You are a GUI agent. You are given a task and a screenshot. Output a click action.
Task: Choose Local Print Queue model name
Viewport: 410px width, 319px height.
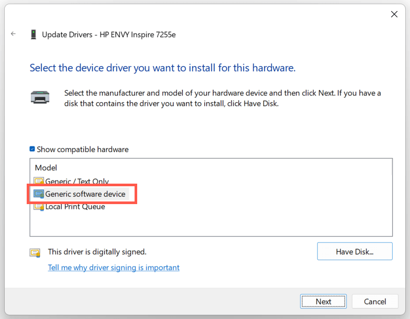[75, 207]
